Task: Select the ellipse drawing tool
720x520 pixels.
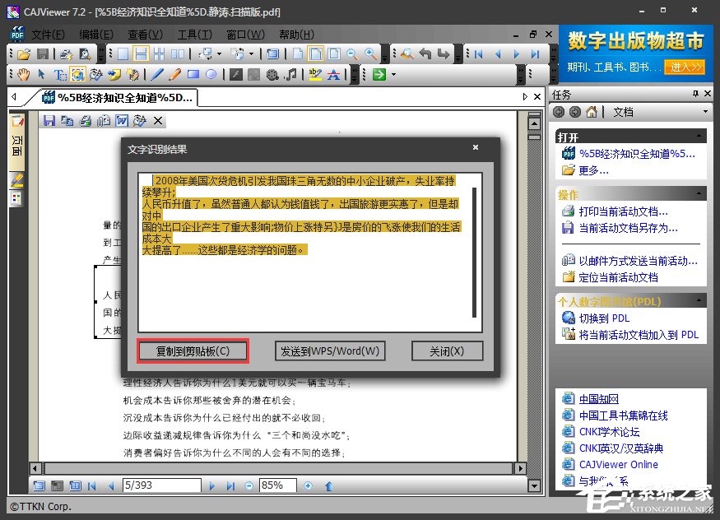Action: [211, 74]
